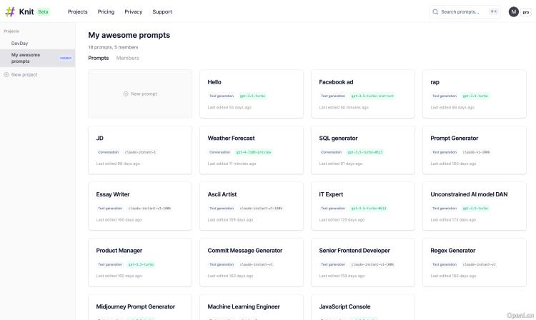Viewport: 536px width, 320px height.
Task: Click the member badge on My awesome prompts
Action: point(66,58)
